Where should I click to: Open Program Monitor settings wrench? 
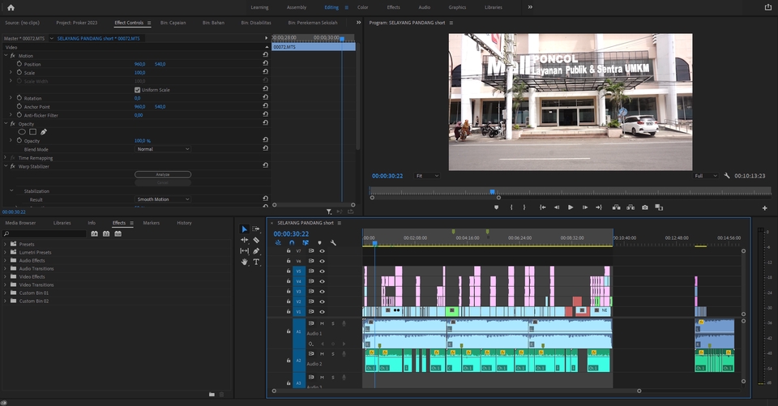(x=727, y=176)
